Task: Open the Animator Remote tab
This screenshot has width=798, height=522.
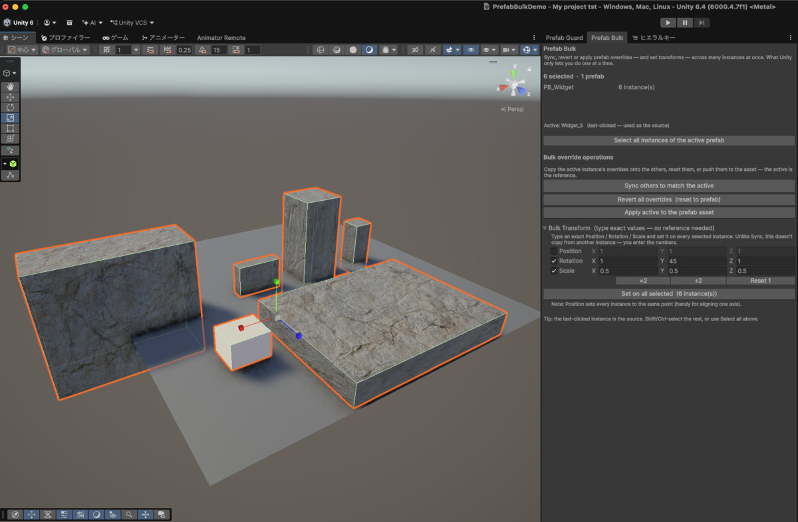Action: click(x=221, y=38)
